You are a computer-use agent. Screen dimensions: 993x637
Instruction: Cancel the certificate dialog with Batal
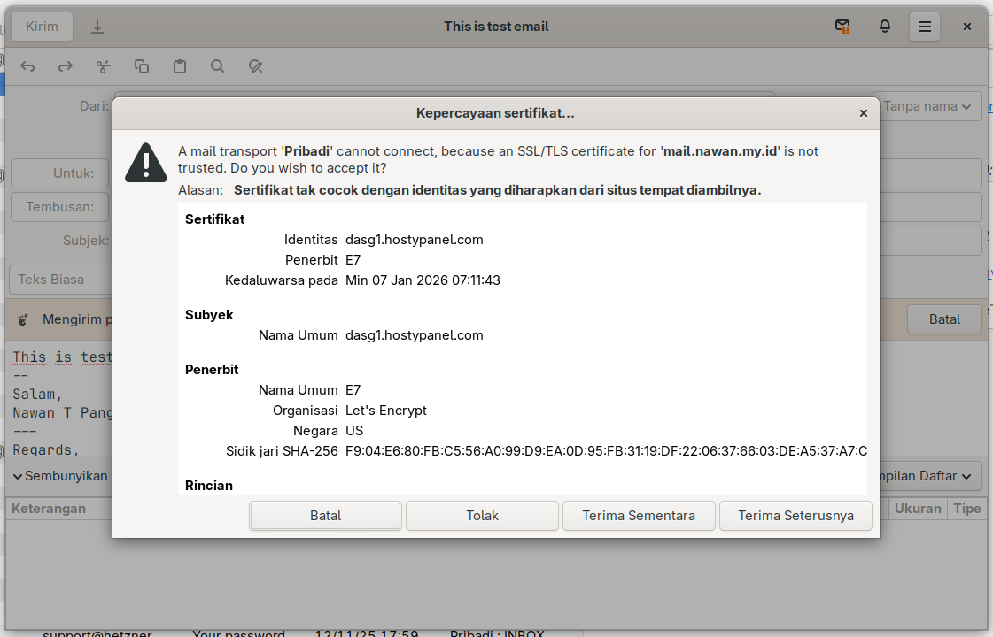point(325,516)
